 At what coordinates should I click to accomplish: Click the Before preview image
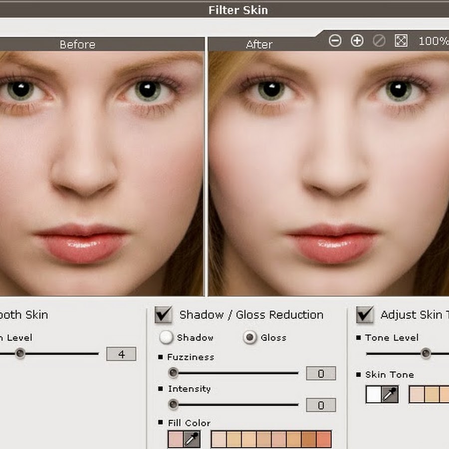point(102,174)
